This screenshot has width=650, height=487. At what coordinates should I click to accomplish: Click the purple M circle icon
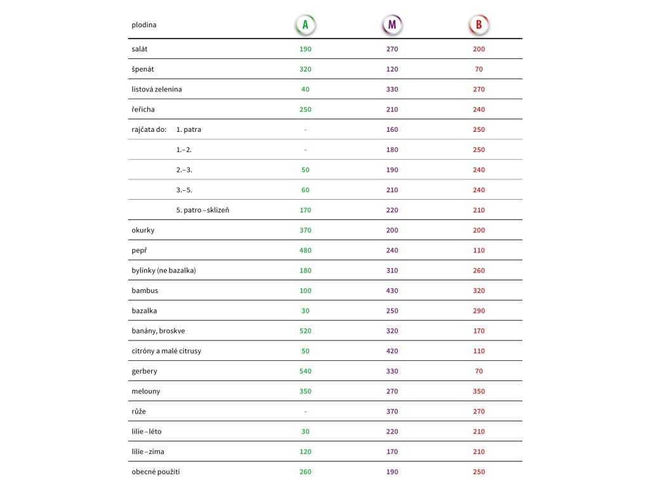(x=392, y=25)
